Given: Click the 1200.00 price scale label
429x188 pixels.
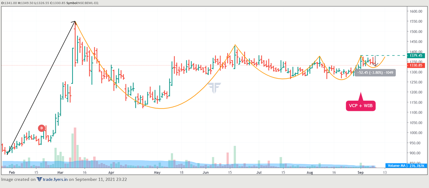Looking at the screenshot, I should 416,92.
